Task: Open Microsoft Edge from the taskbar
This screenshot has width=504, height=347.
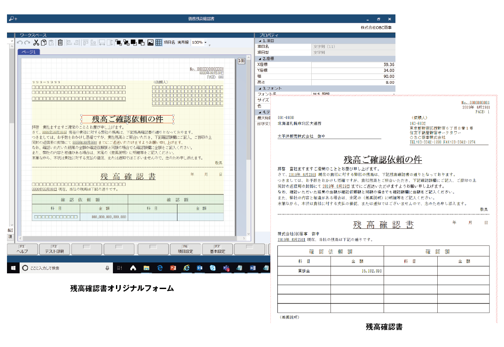Action: [160, 268]
